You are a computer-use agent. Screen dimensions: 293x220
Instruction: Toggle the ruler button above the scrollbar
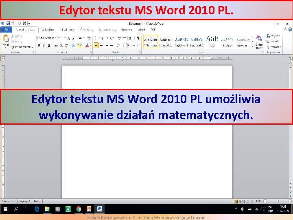point(291,59)
